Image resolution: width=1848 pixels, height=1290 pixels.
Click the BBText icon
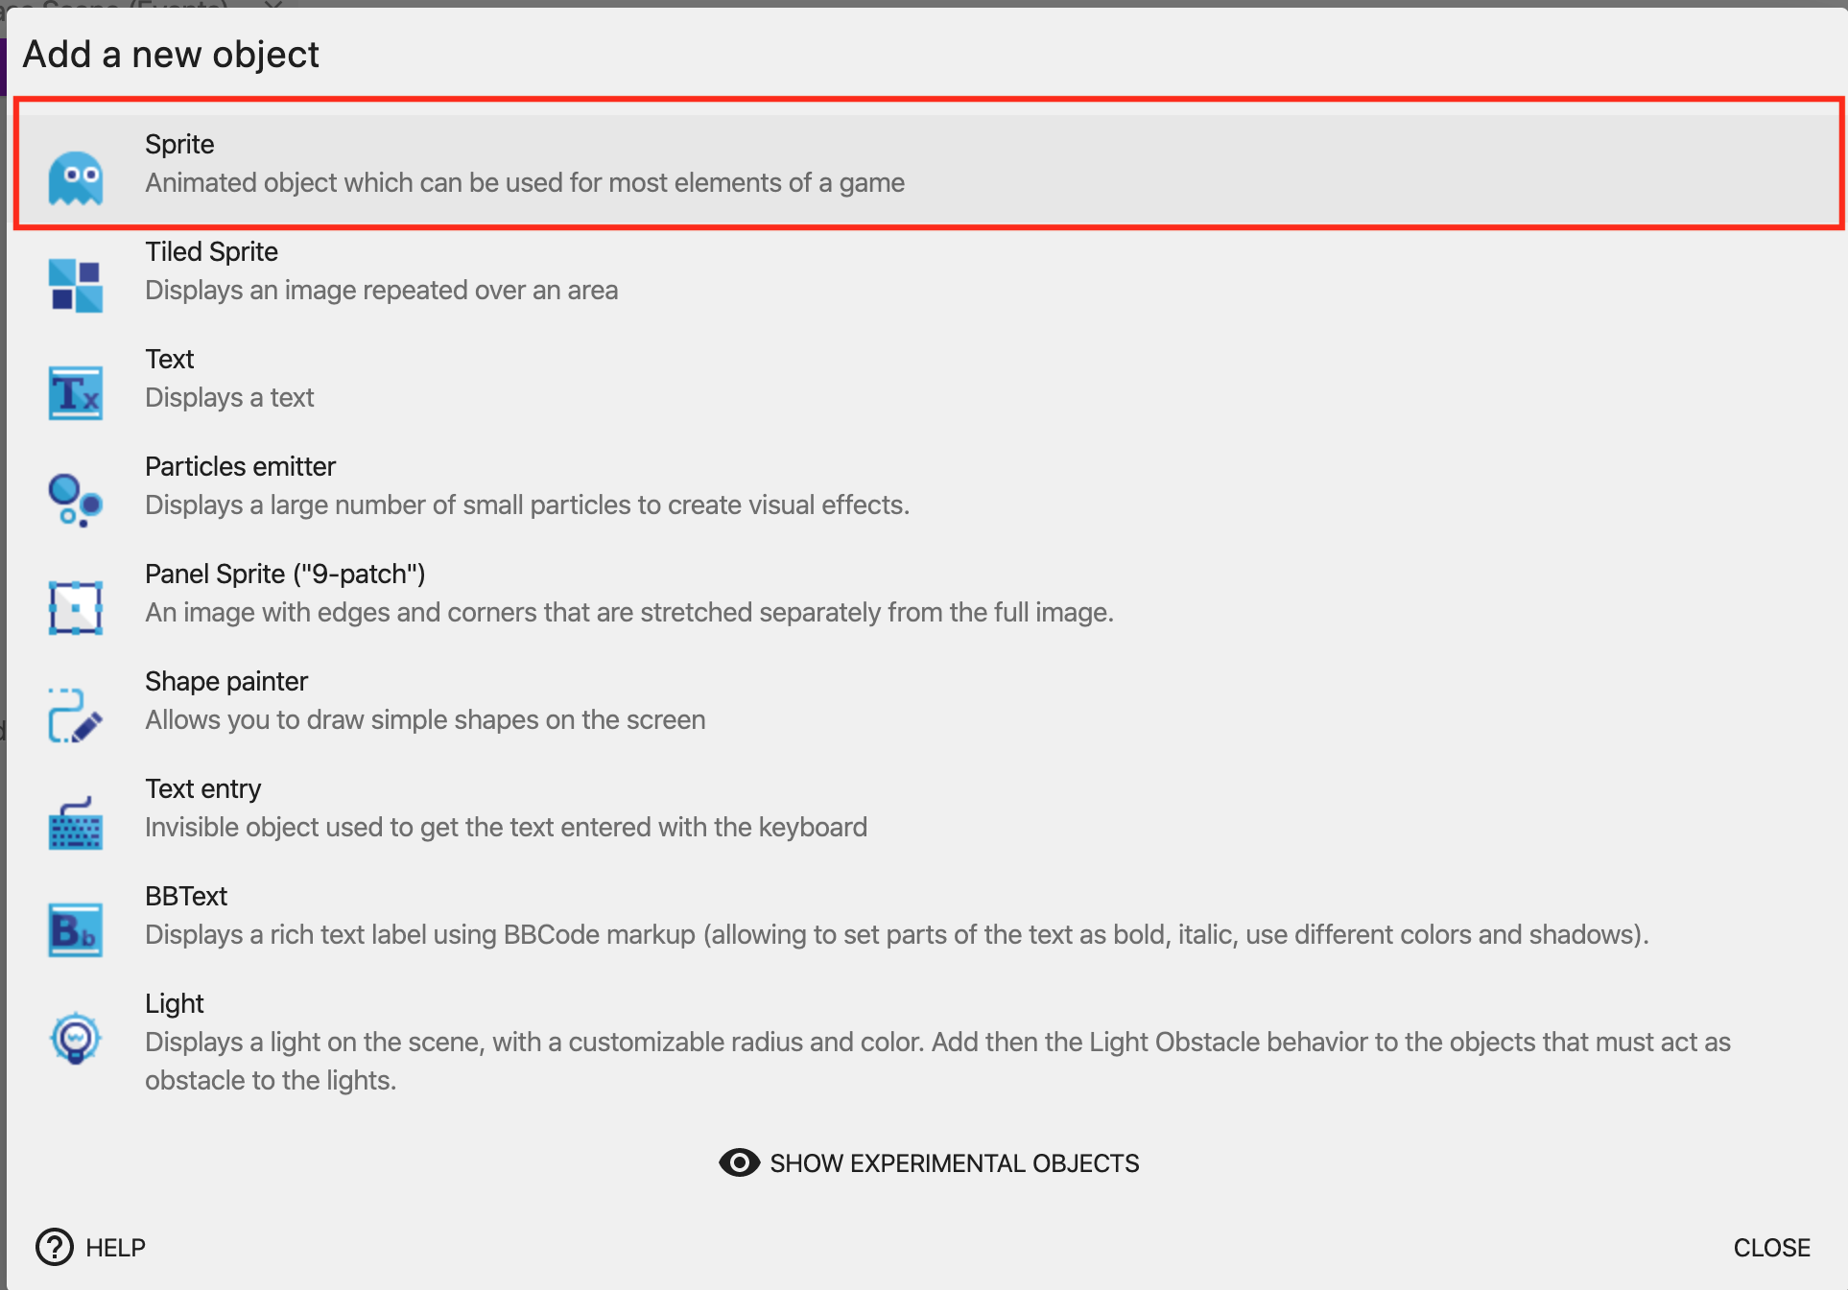click(76, 929)
